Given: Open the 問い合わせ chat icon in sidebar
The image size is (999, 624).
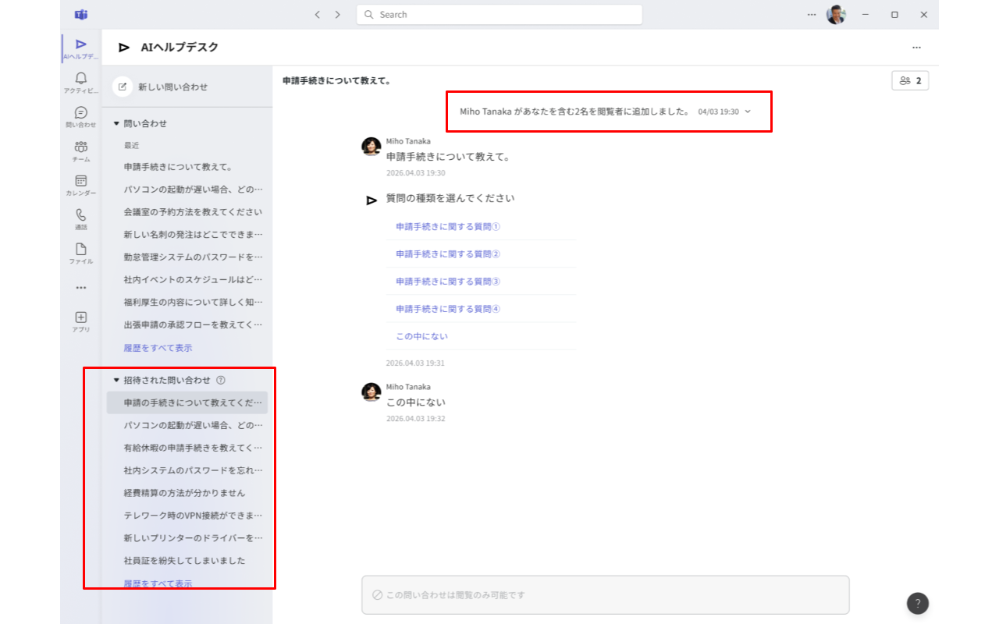Looking at the screenshot, I should coord(80,117).
